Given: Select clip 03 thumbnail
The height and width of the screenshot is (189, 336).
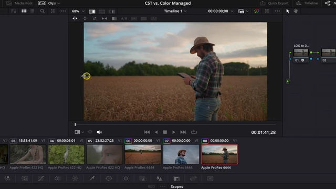Looking at the screenshot, I should pyautogui.click(x=28, y=154).
